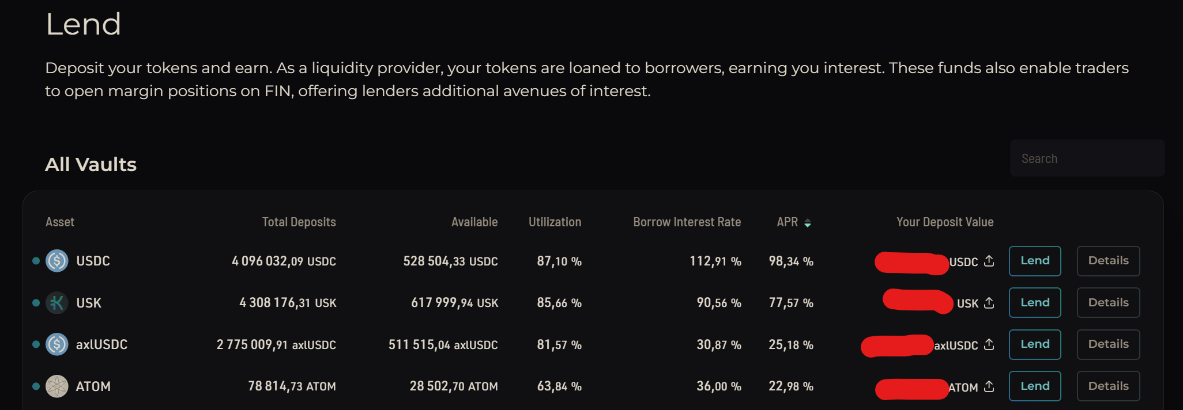
Task: Focus the vault Search field
Action: click(1087, 158)
